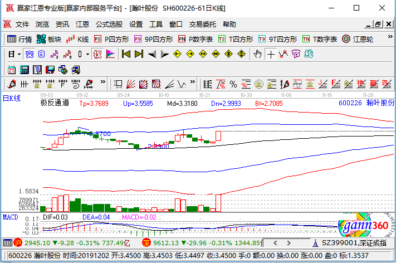Click the pink flag chart icon
396x263 pixels.
click(110, 54)
